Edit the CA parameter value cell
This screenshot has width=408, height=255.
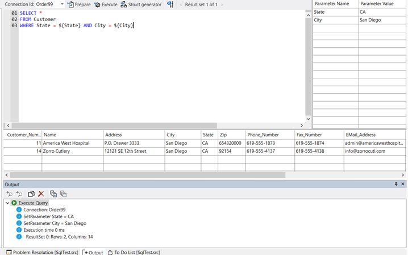tap(382, 12)
